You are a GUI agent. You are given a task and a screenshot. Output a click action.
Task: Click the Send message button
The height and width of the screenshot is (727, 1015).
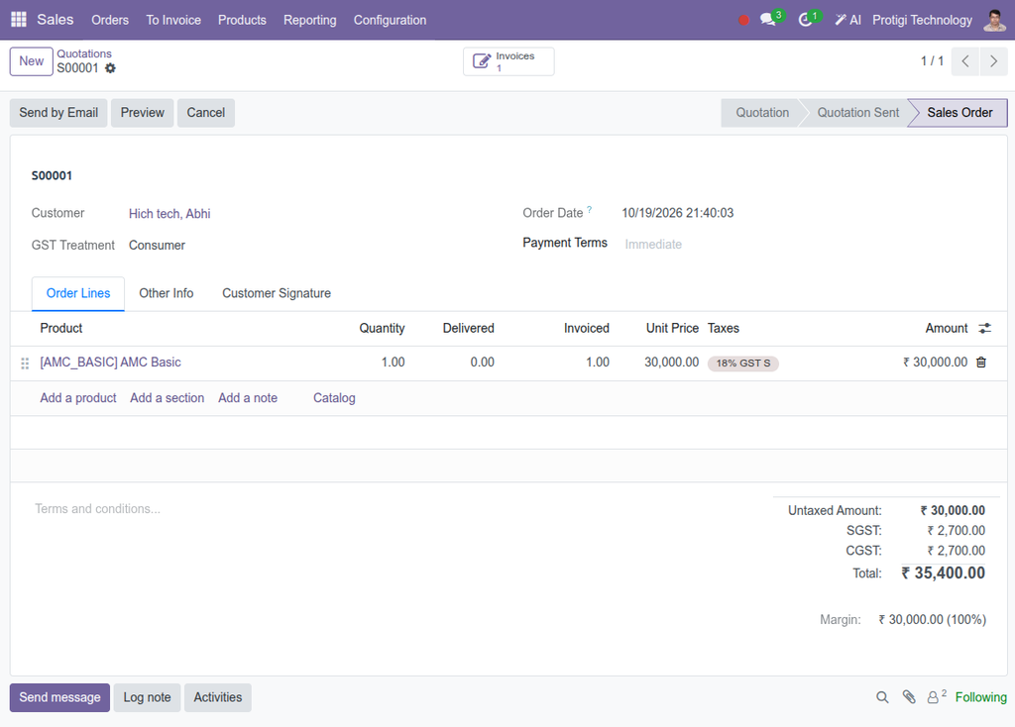pos(59,697)
